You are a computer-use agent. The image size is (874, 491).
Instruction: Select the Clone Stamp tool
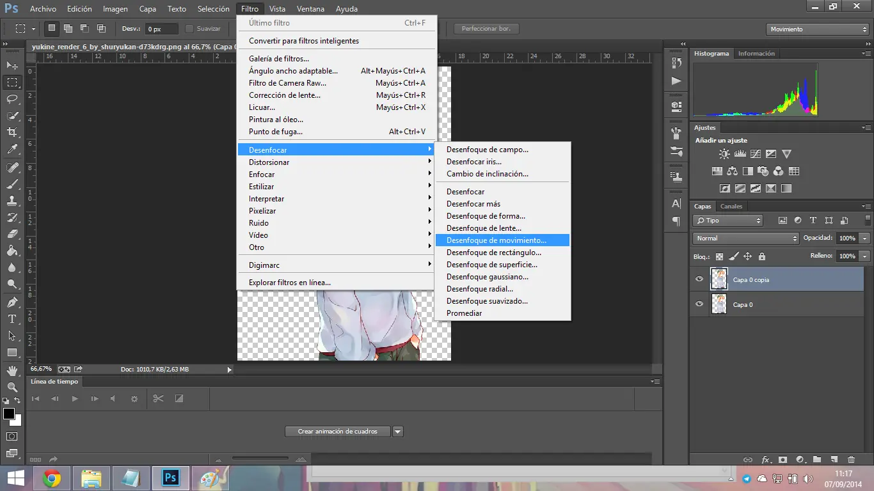(12, 201)
